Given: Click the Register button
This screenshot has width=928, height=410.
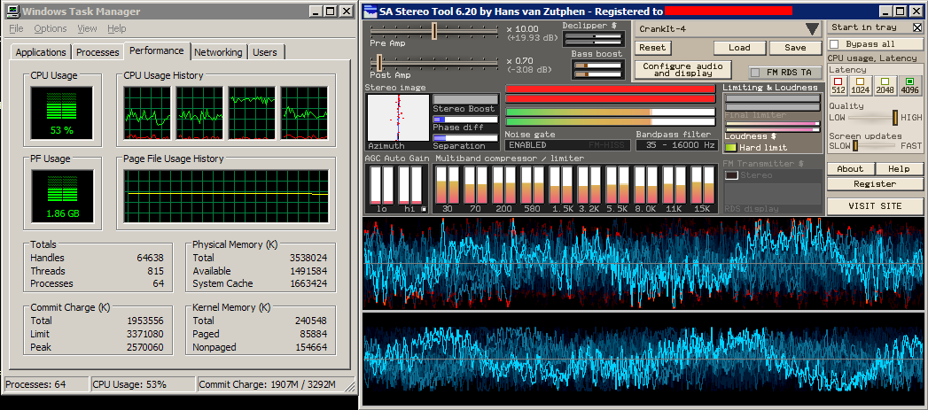Looking at the screenshot, I should coord(875,184).
